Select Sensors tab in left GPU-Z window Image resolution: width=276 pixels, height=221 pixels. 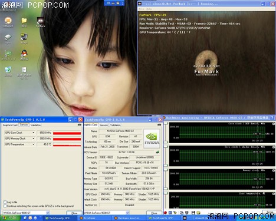24,125
